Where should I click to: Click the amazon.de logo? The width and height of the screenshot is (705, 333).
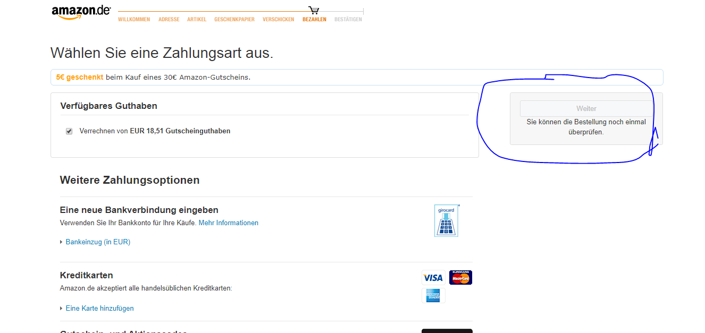point(81,12)
